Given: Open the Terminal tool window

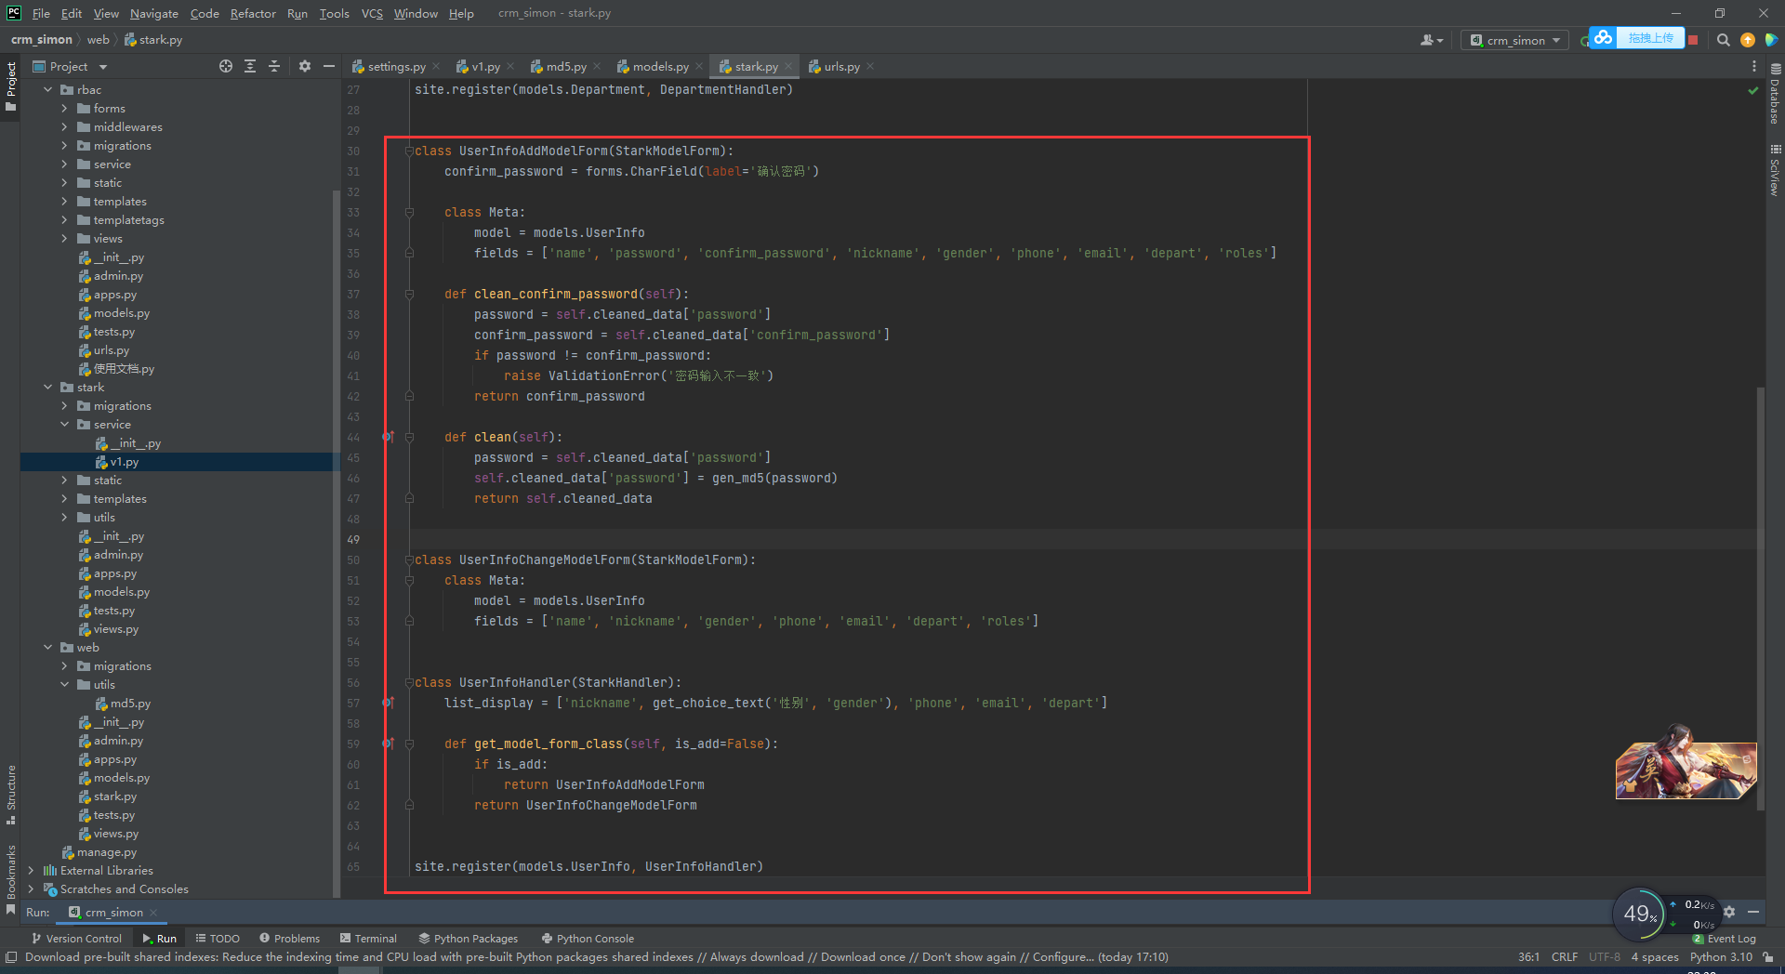Looking at the screenshot, I should pyautogui.click(x=368, y=939).
